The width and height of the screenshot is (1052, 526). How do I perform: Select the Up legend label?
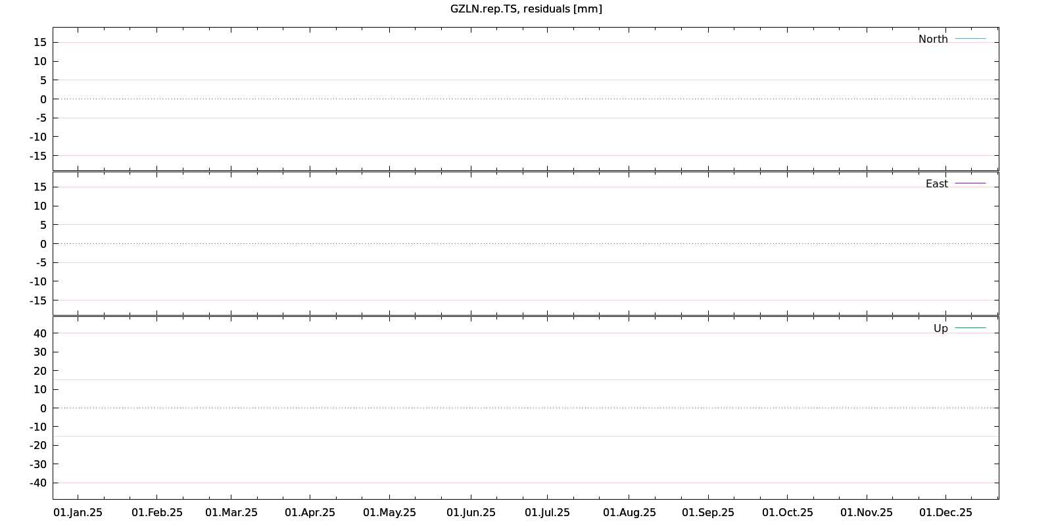940,329
